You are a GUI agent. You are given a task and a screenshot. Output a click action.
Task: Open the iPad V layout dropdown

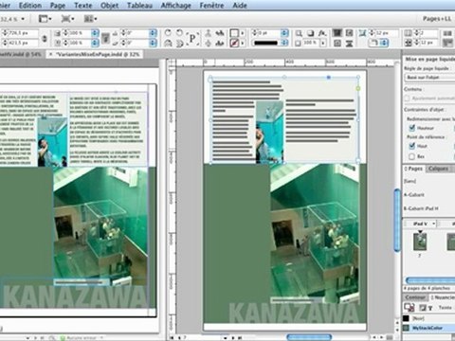pyautogui.click(x=434, y=224)
